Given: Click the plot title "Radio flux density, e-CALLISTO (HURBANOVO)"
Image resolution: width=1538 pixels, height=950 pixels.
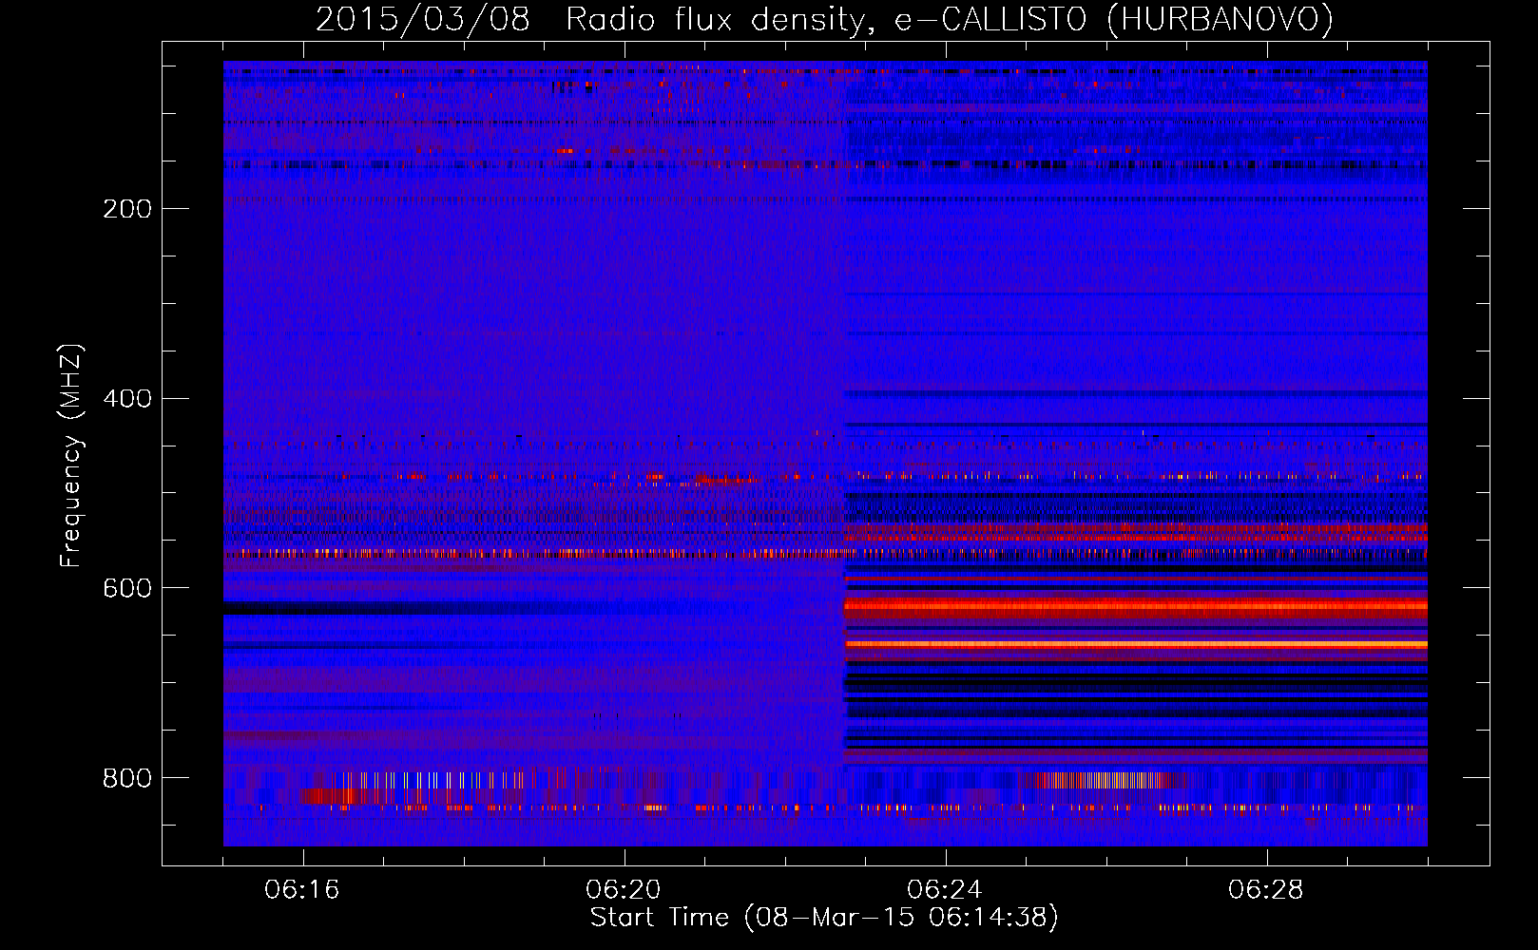Looking at the screenshot, I should 950,19.
